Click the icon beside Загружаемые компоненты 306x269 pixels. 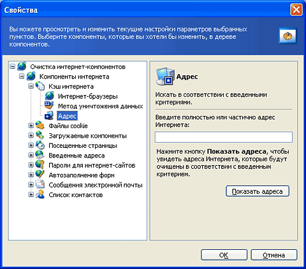pos(40,135)
